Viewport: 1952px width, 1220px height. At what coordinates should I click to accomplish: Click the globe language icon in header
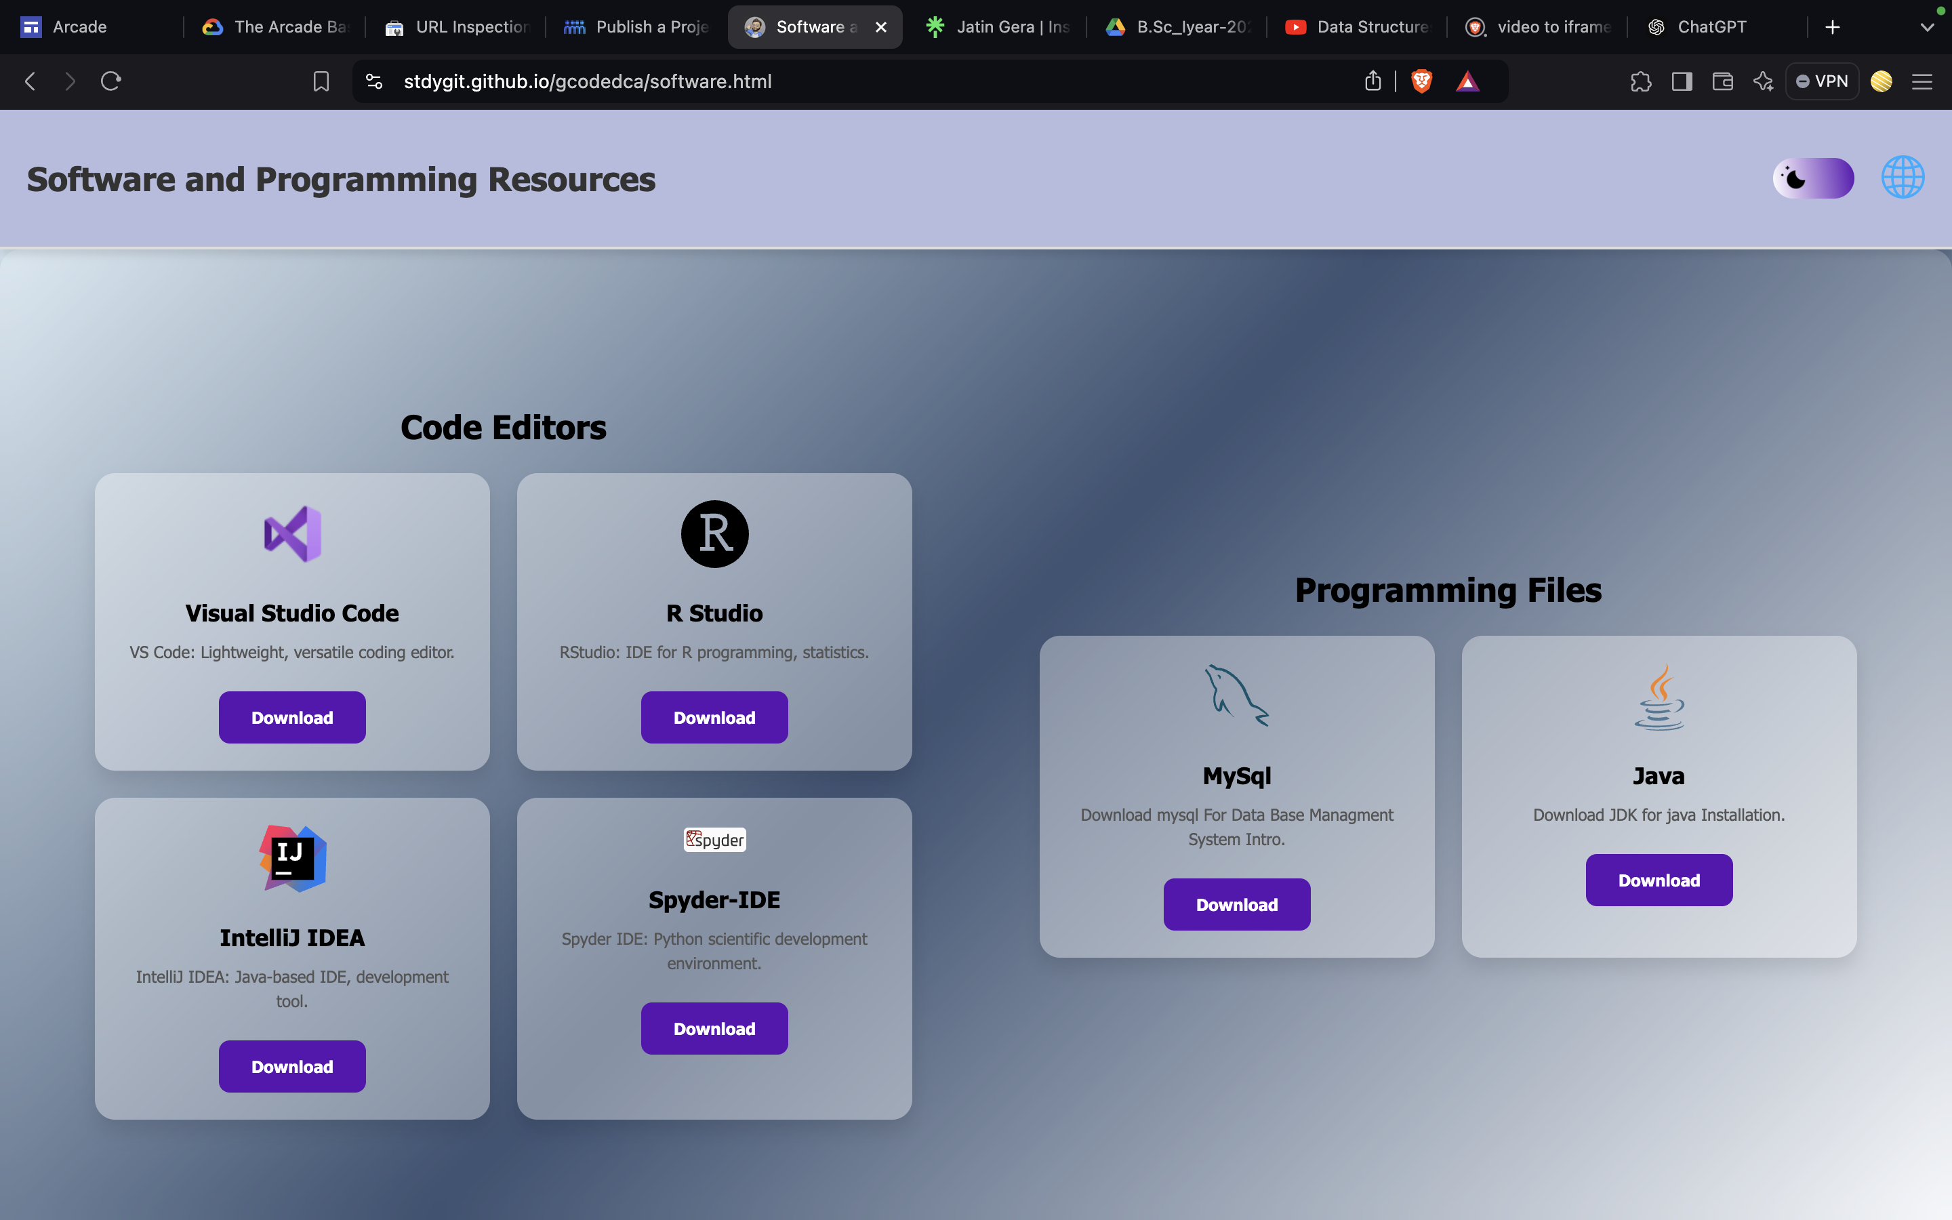[x=1903, y=178]
